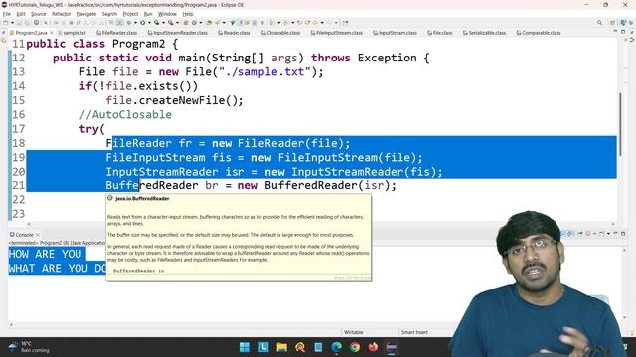Expand the New file dropdown arrow
The width and height of the screenshot is (636, 357).
[x=12, y=22]
